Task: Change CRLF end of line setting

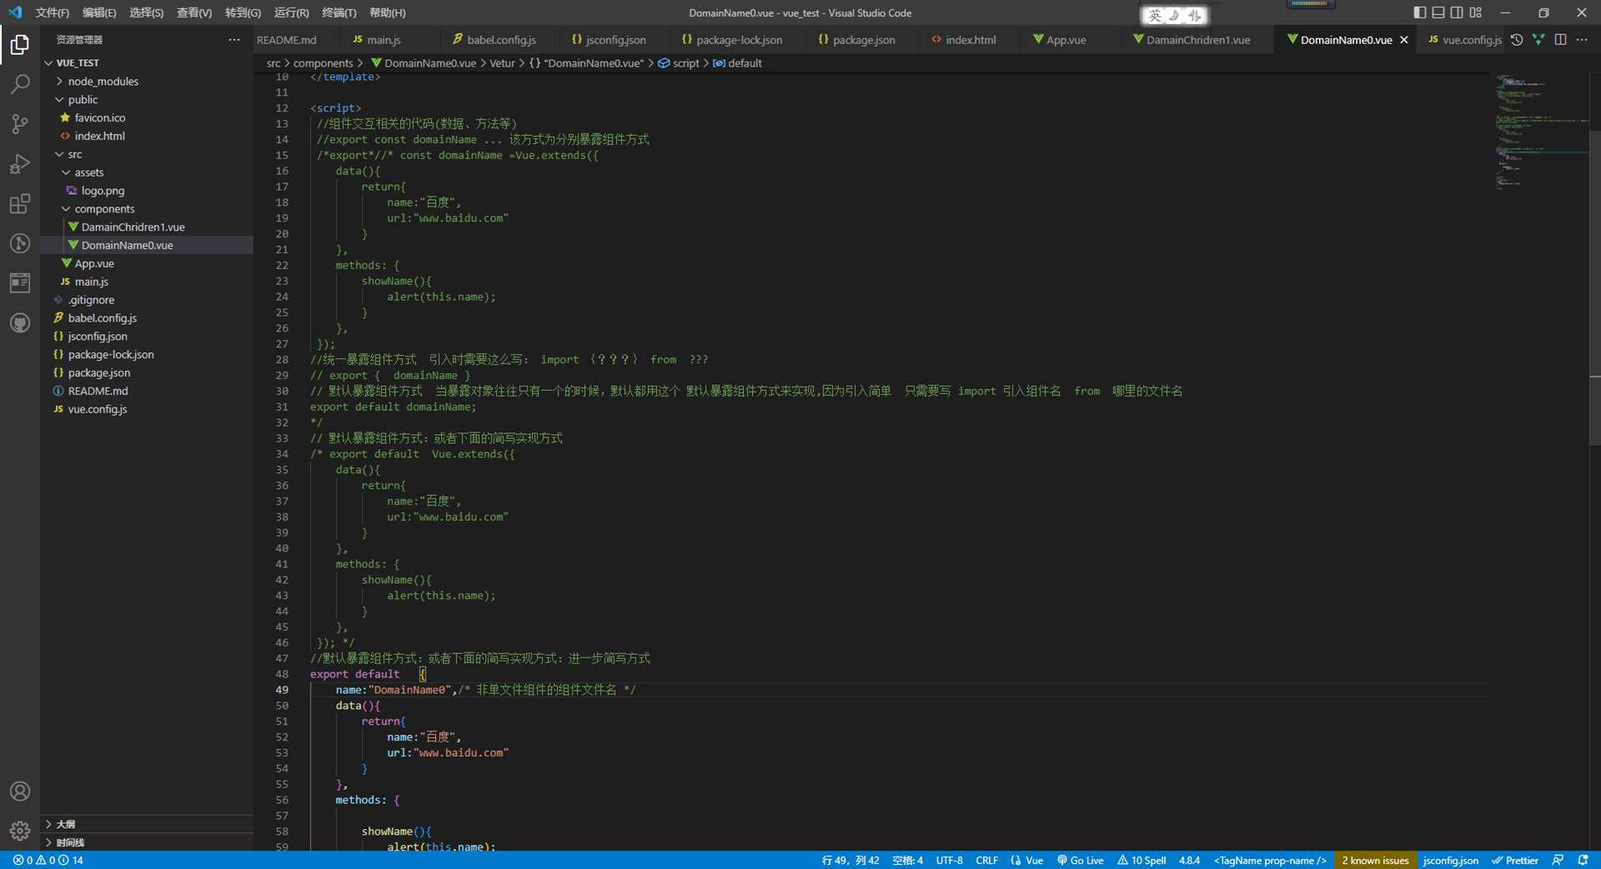Action: (986, 861)
